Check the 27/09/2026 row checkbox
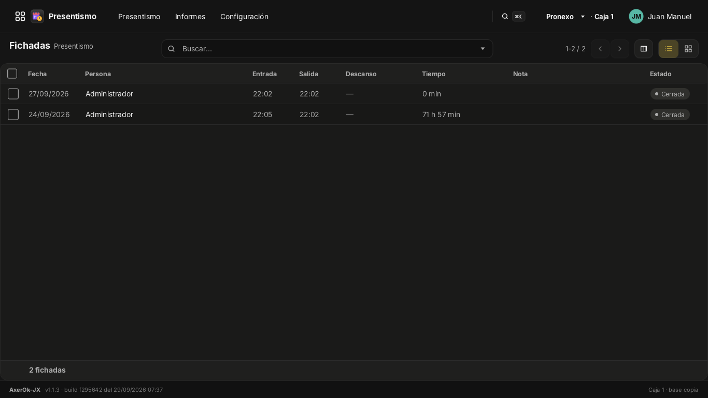708x398 pixels. (x=13, y=94)
